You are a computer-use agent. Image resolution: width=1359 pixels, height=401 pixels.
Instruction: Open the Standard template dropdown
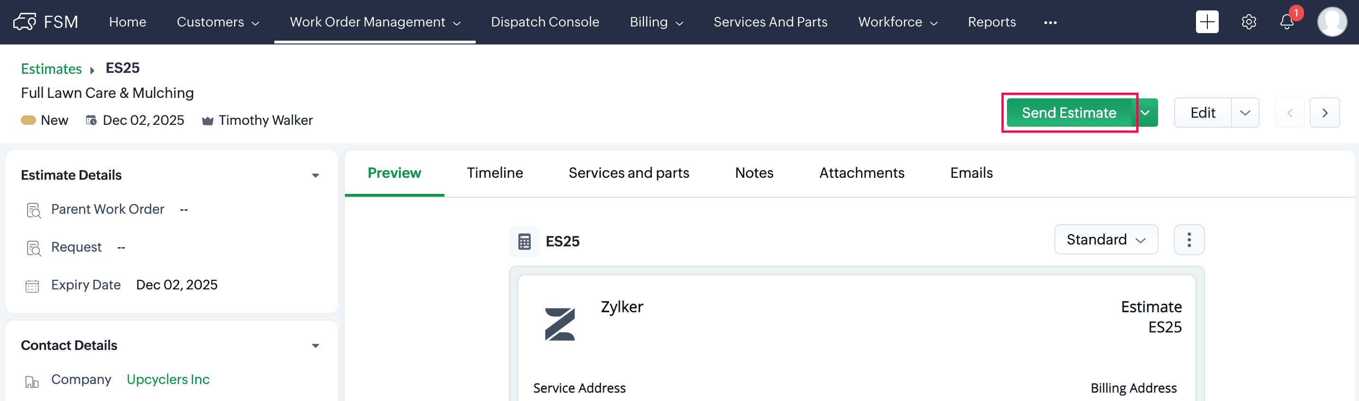coord(1106,240)
